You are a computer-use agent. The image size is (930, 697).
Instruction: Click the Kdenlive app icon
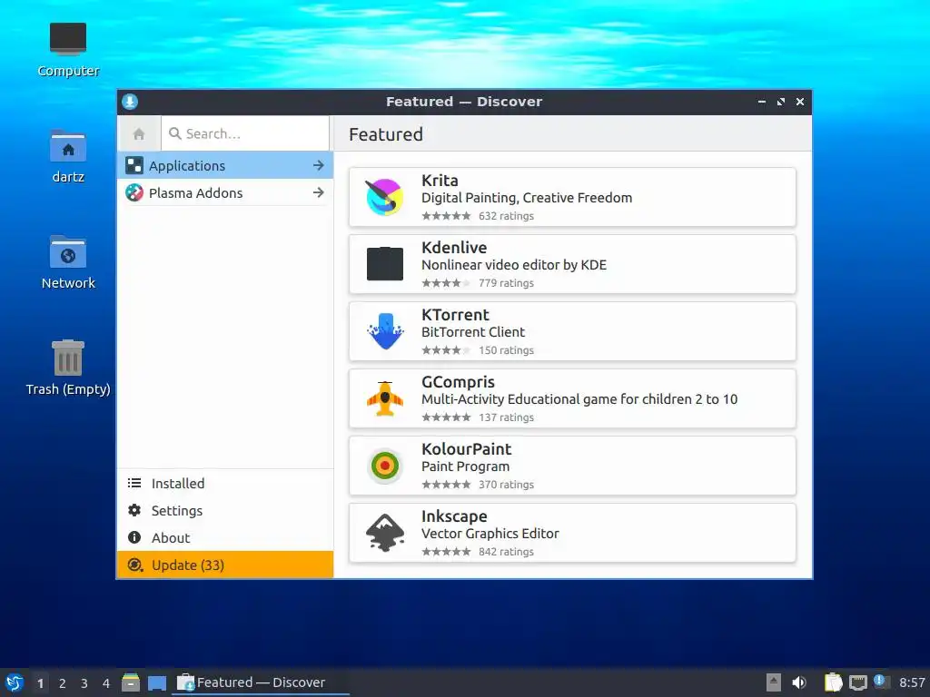384,264
